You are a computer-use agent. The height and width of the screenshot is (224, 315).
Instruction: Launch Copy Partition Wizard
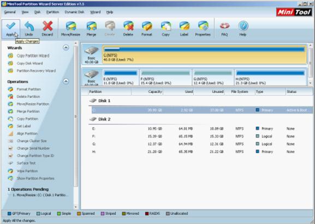33,56
